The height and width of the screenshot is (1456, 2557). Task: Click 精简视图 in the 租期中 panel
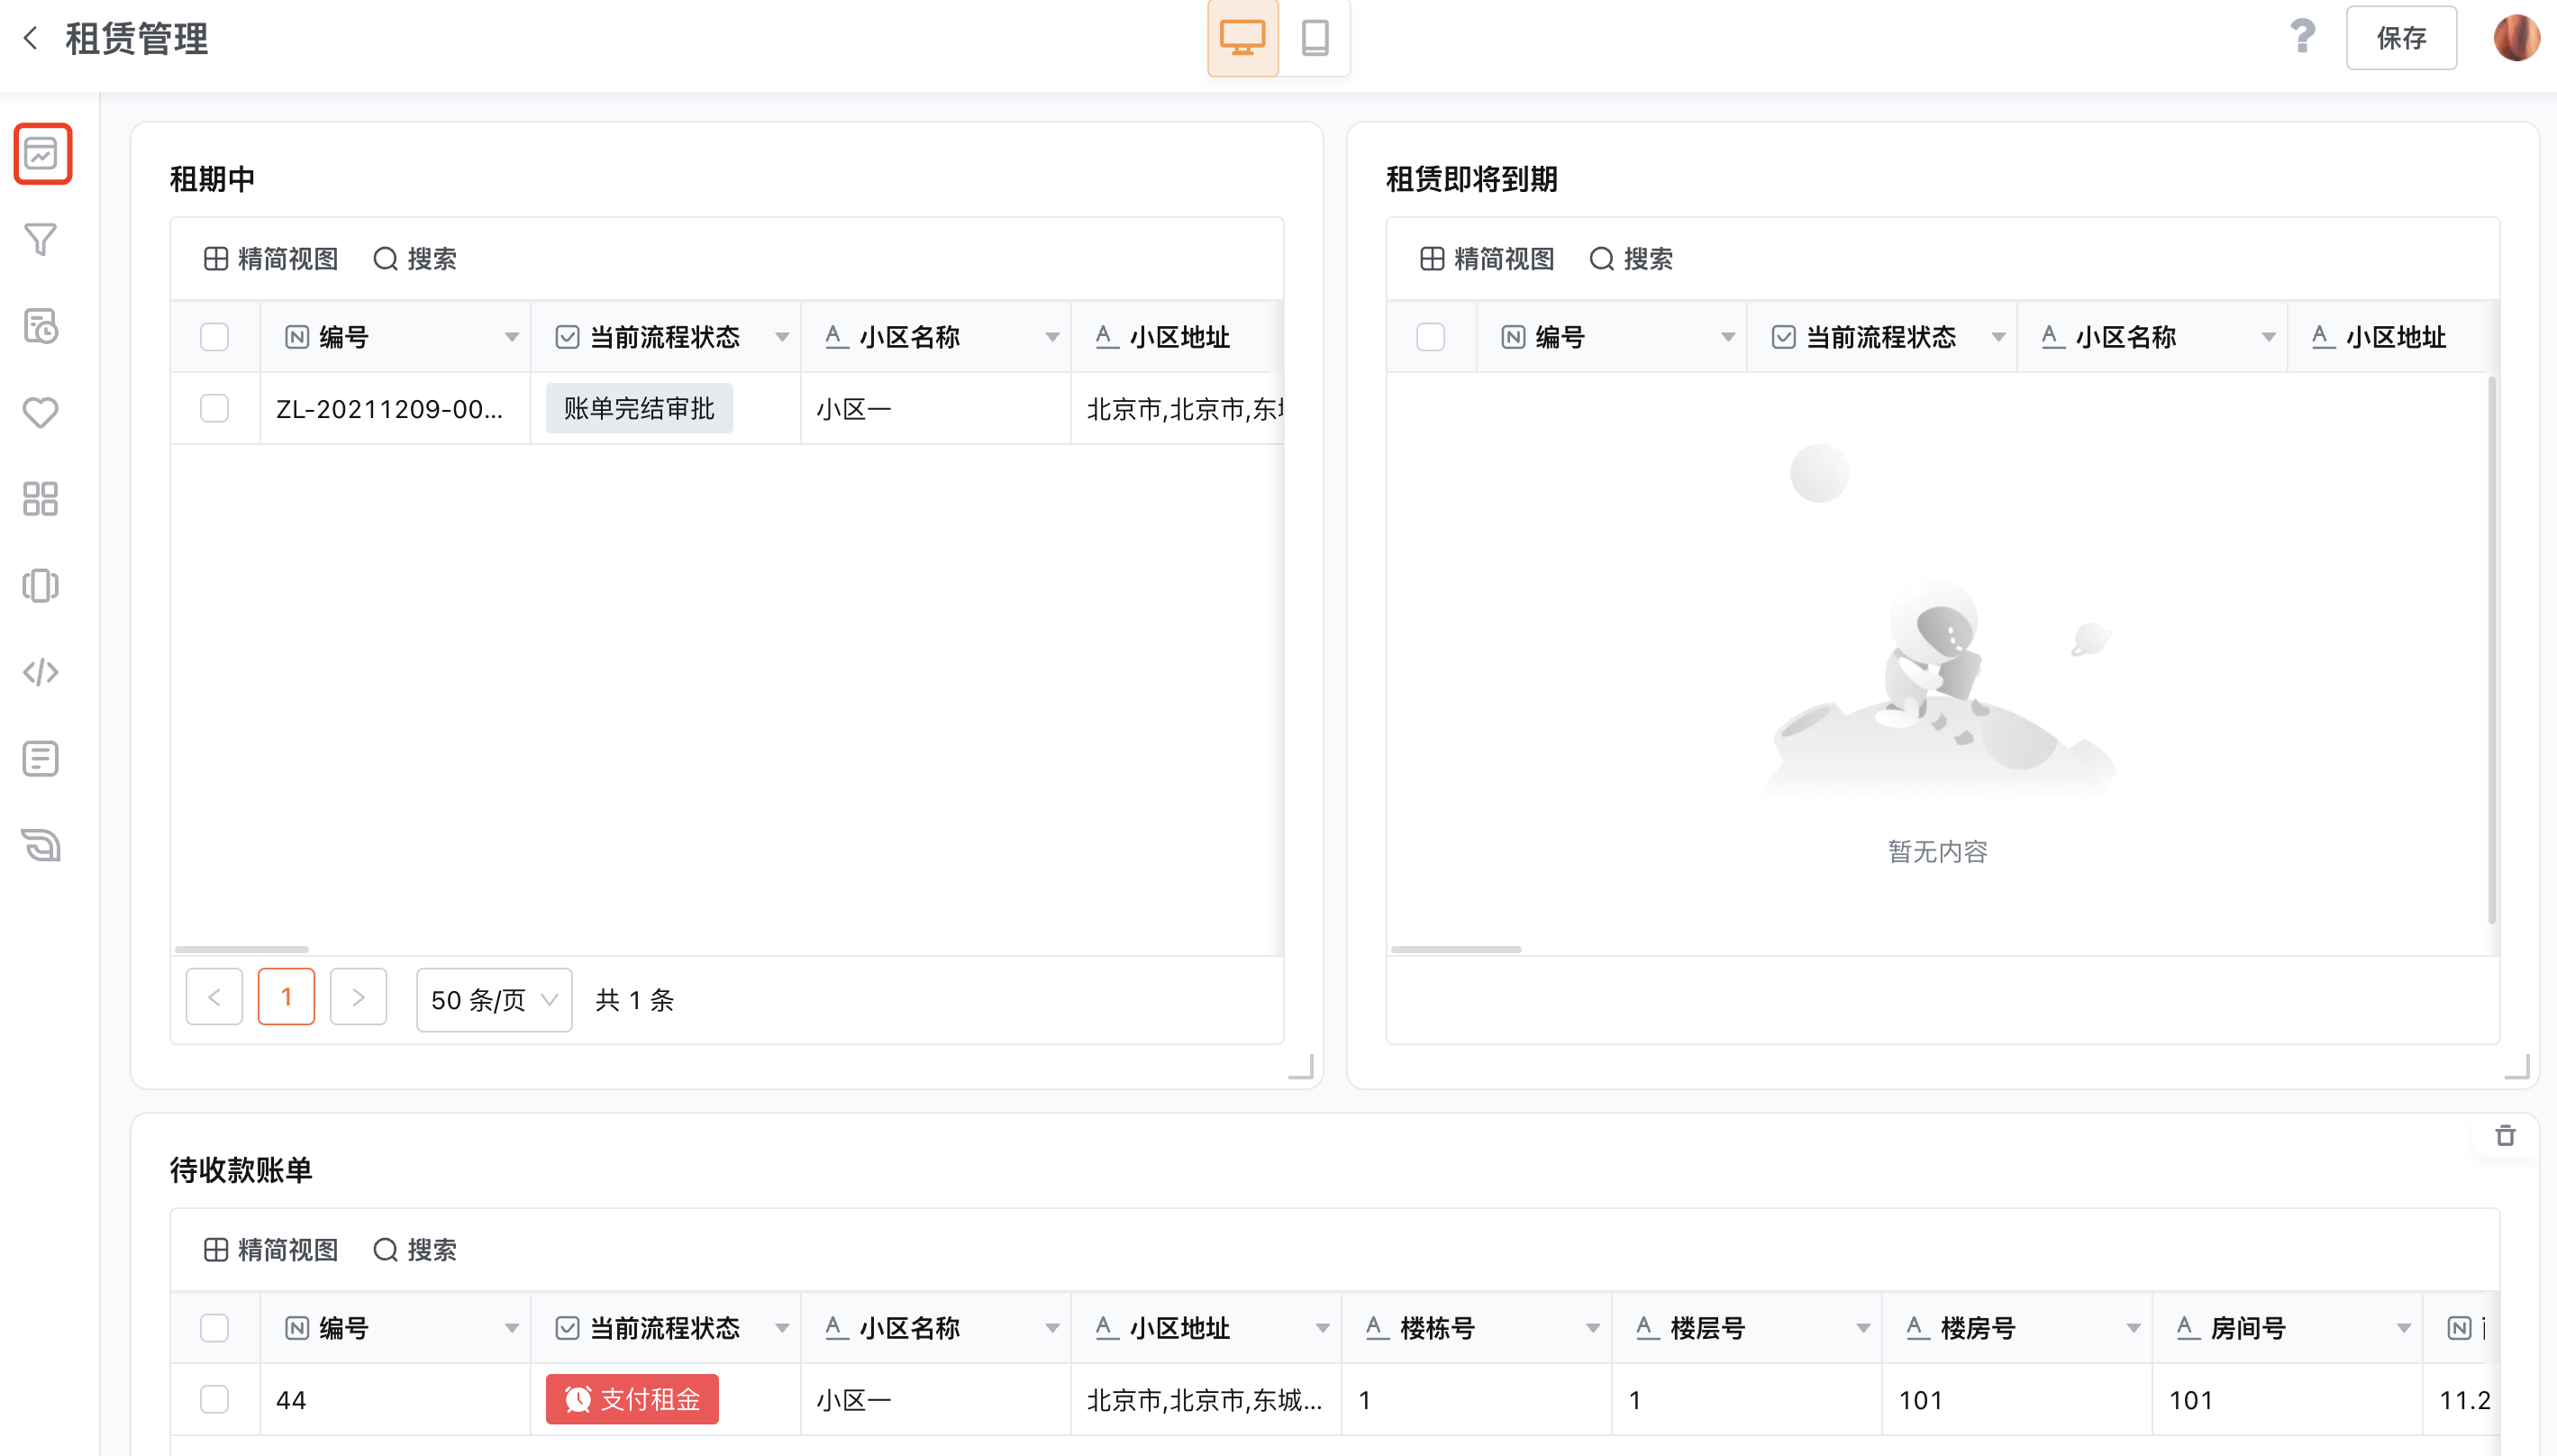(x=271, y=259)
